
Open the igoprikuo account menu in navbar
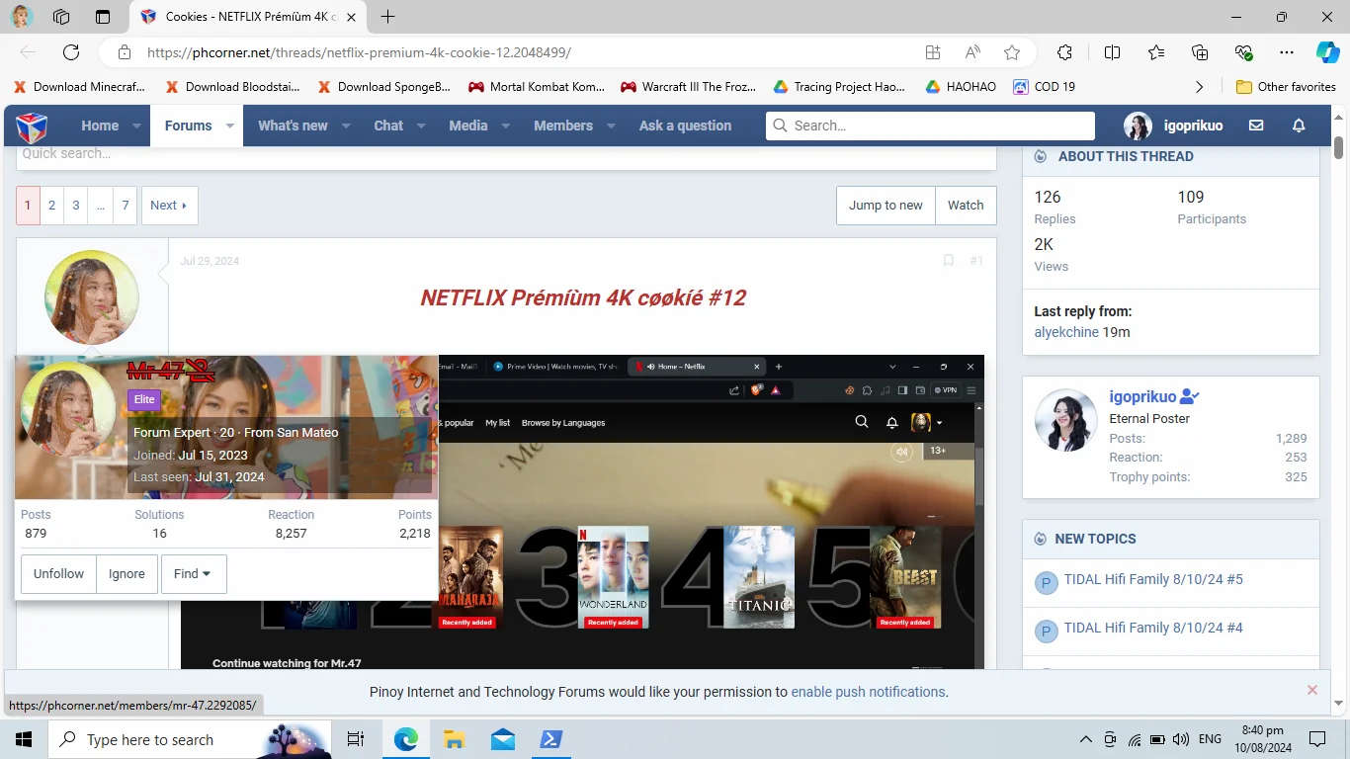pos(1173,126)
